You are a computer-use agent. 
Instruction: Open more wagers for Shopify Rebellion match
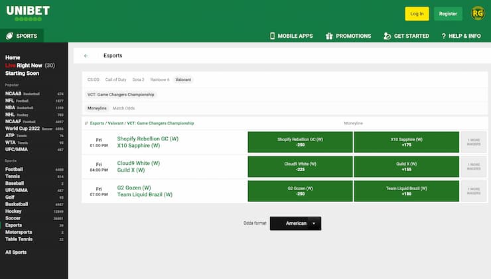474,142
